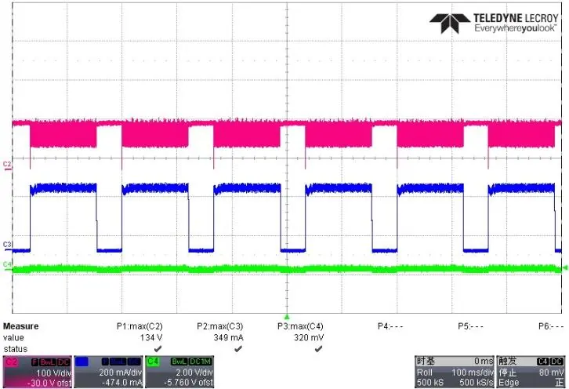Click the -474.0 mA offset value
The image size is (569, 389).
pos(122,383)
